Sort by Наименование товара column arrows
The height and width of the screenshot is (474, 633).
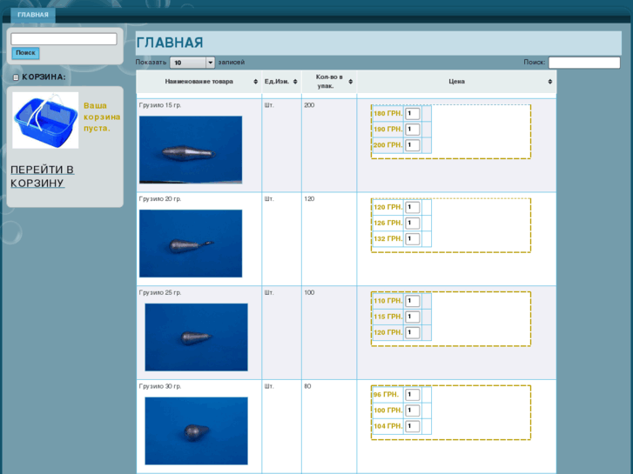coord(255,82)
